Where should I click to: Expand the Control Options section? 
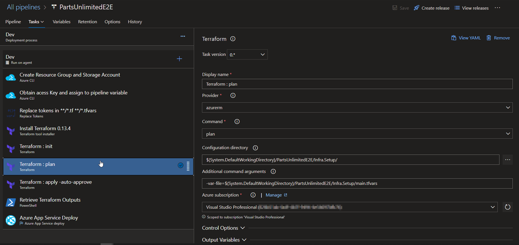tap(223, 228)
